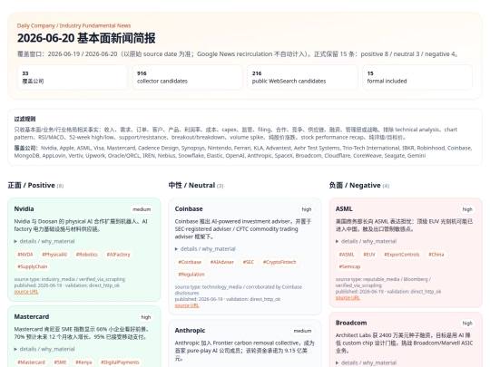The width and height of the screenshot is (490, 367).
Task: Click the Mastercard card title
Action: (x=32, y=316)
